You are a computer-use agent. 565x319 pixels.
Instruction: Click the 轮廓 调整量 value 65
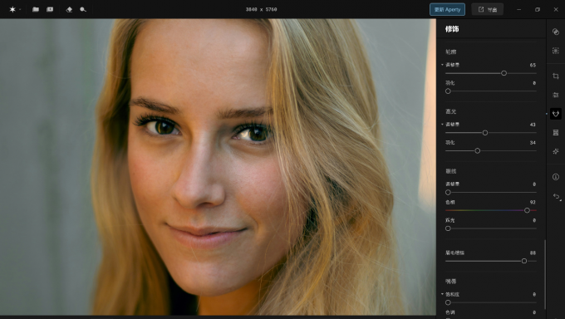[x=533, y=65]
